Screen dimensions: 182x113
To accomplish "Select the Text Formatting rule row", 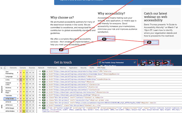I will pos(9,73).
